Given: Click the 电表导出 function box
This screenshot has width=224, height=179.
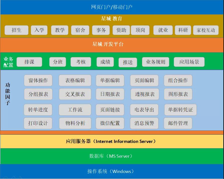Looking at the screenshot, I should (144, 110).
